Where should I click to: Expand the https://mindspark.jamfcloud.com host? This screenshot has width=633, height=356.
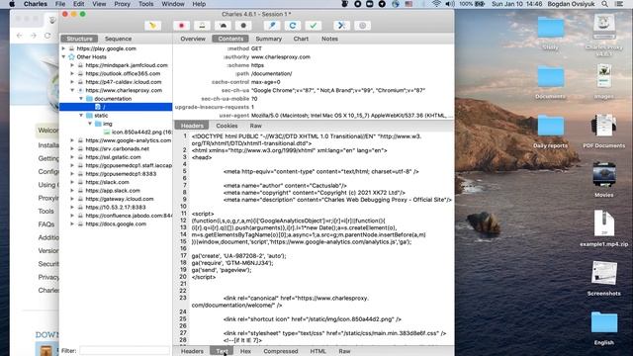click(x=72, y=65)
